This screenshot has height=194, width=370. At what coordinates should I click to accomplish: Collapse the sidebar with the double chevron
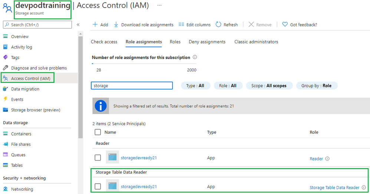[x=78, y=24]
